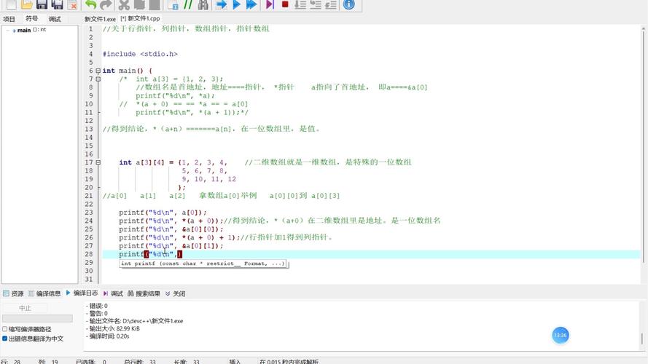Select the [*] 新文件1.cpp editor tab
648x364 pixels.
tap(140, 19)
